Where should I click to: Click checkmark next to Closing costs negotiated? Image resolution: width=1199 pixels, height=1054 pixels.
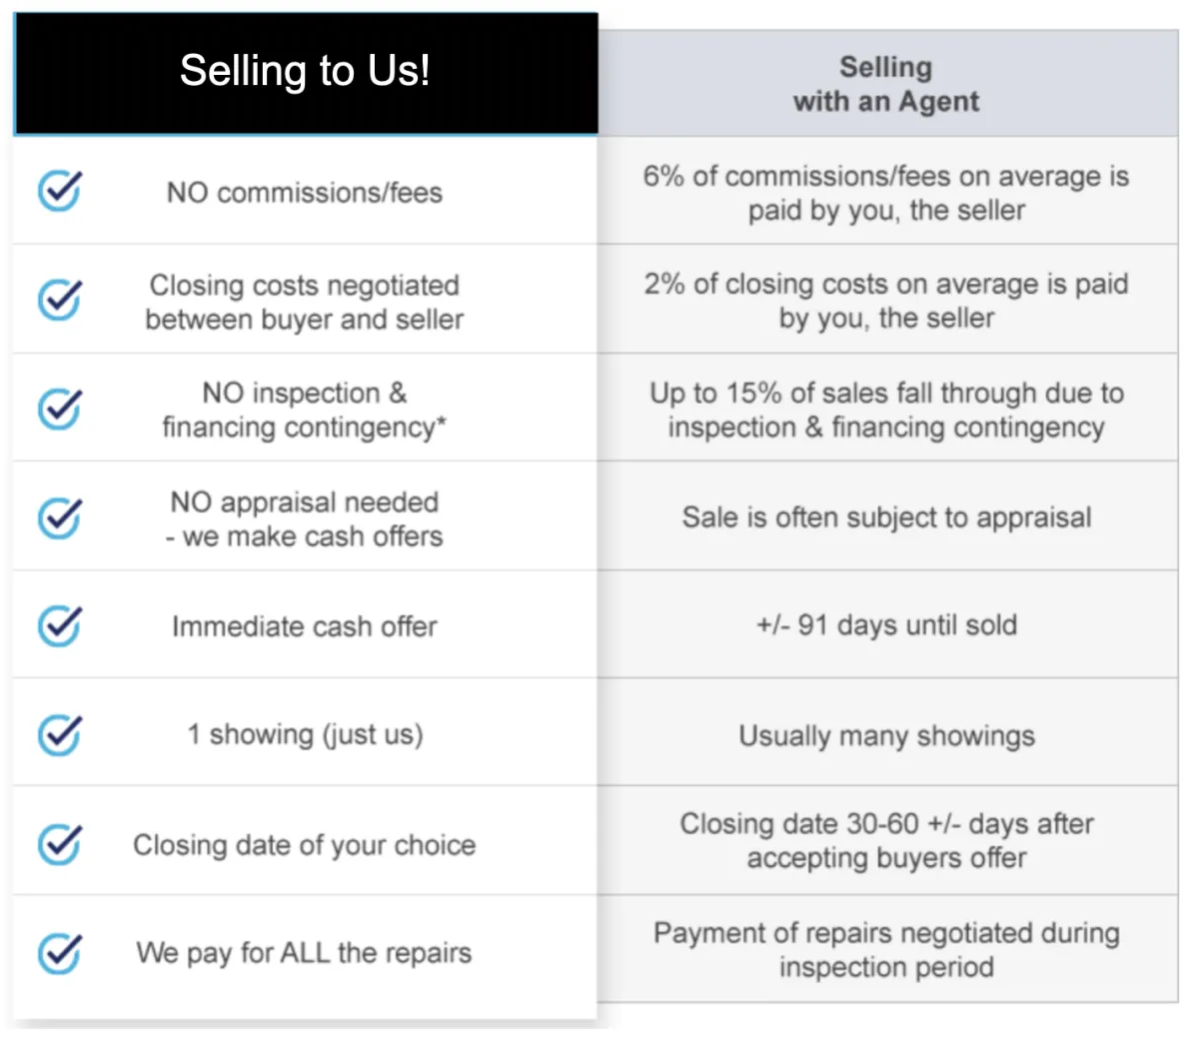60,299
